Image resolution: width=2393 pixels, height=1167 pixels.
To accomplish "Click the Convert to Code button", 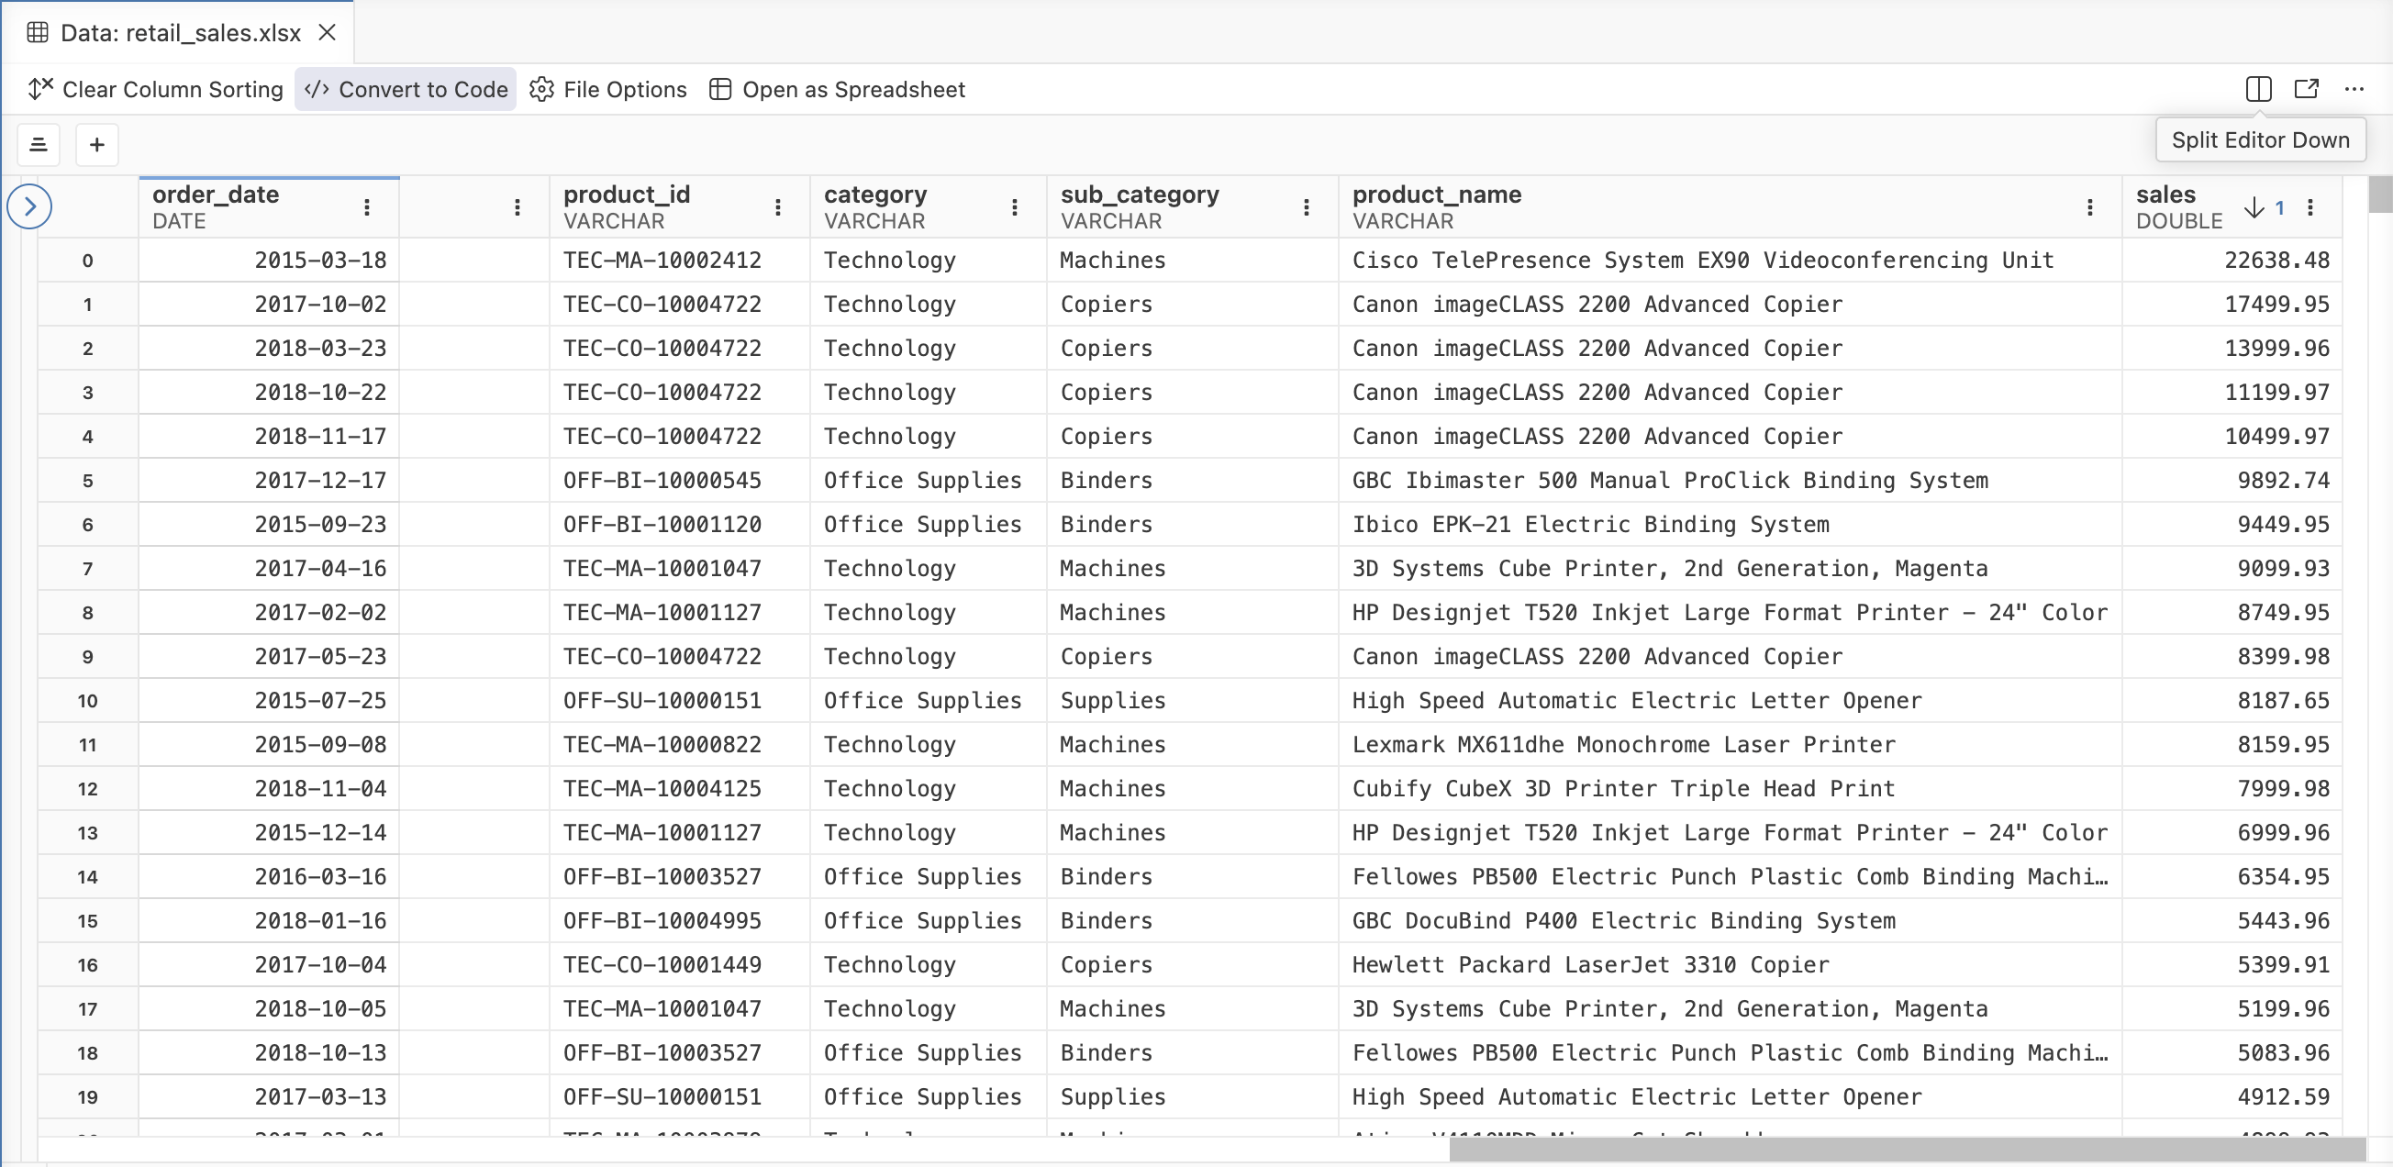I will coord(406,89).
